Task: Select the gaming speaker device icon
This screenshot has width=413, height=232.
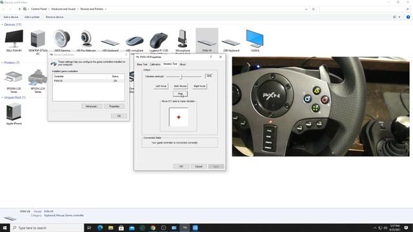Action: 62,39
